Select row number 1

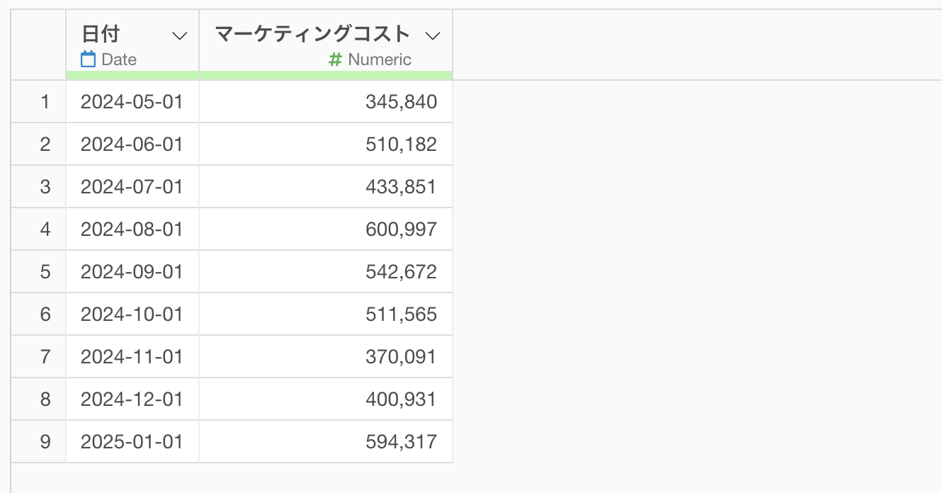[x=45, y=102]
